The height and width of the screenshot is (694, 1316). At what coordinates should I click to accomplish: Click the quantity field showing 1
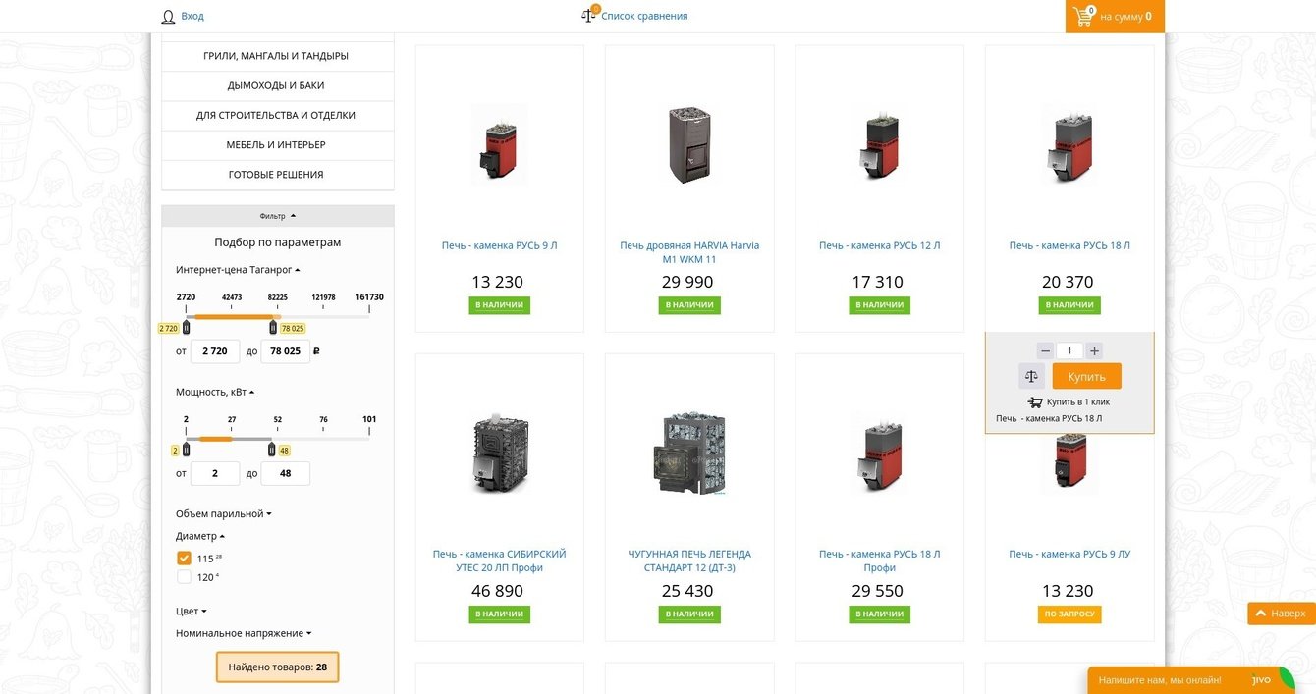1069,350
